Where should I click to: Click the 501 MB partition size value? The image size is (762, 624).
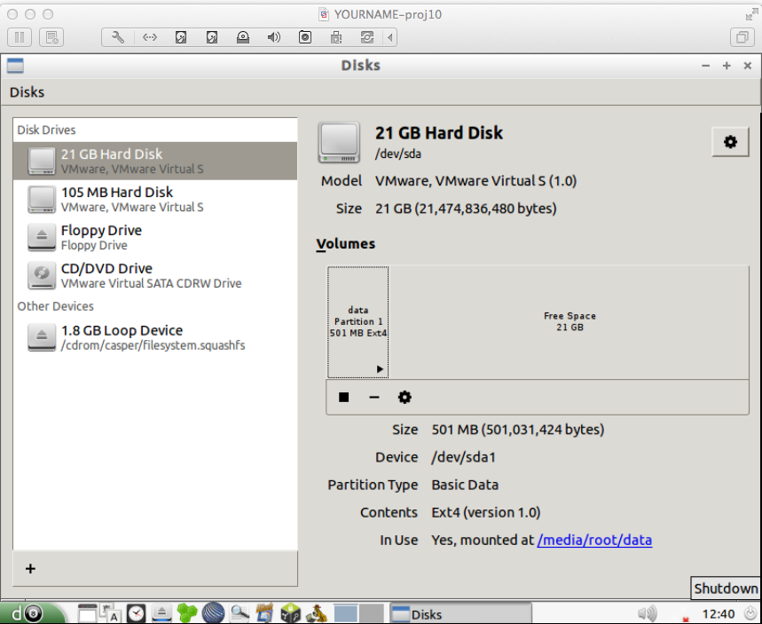coord(518,430)
